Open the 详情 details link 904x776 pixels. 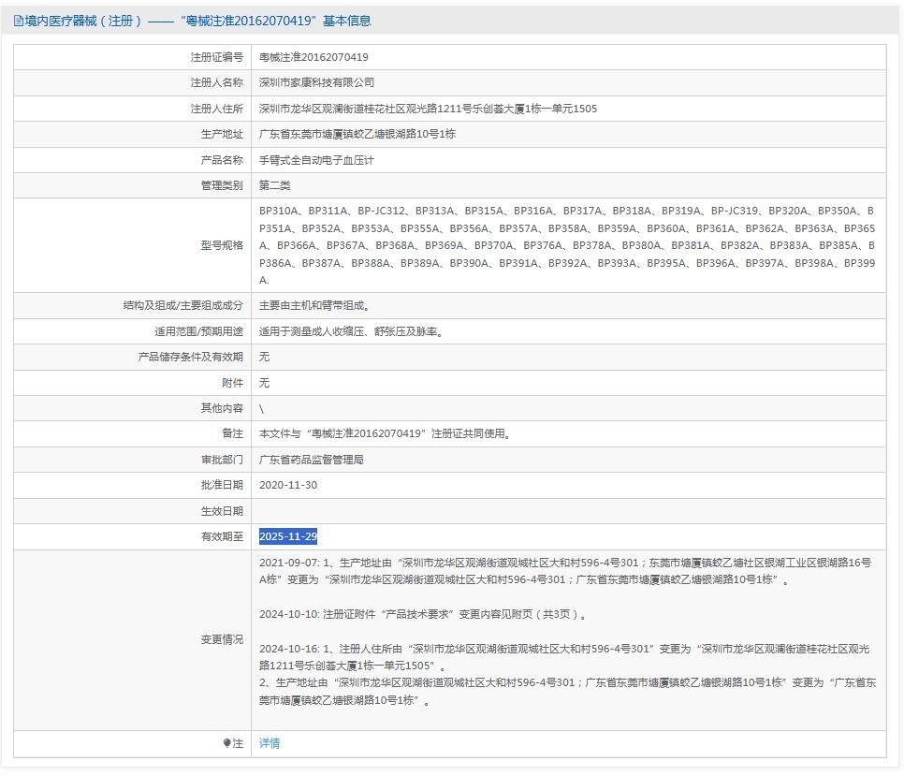pos(268,743)
